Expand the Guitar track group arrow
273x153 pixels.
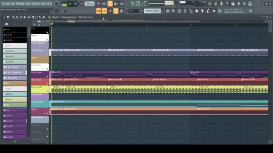[45, 113]
